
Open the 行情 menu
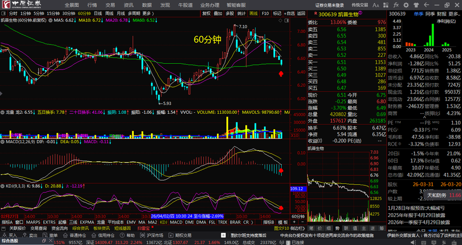[92, 5]
